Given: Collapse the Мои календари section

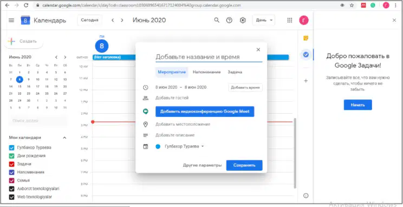Looking at the screenshot, I should point(64,138).
